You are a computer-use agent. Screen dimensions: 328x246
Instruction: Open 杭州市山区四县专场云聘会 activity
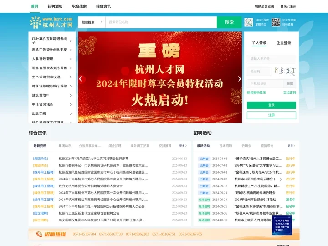coord(258,179)
